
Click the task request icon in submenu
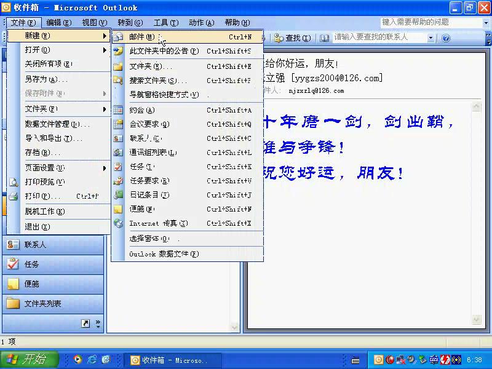[118, 181]
